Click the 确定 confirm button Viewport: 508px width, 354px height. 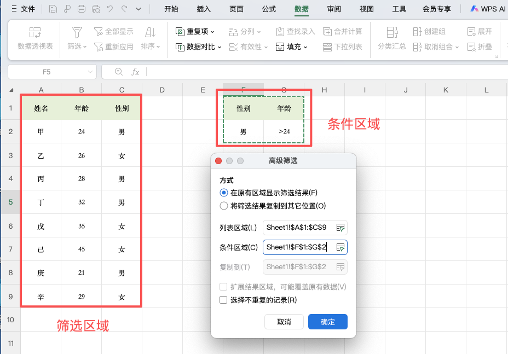[327, 322]
